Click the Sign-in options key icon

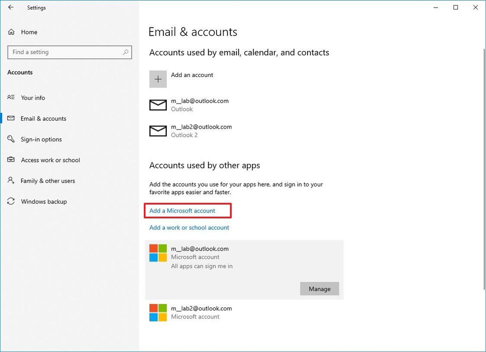coord(11,139)
